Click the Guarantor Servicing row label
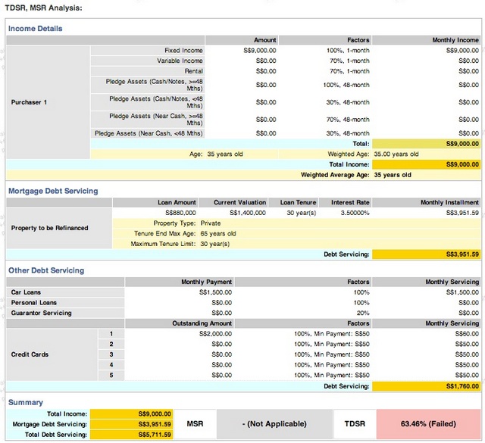This screenshot has width=485, height=443. [41, 313]
